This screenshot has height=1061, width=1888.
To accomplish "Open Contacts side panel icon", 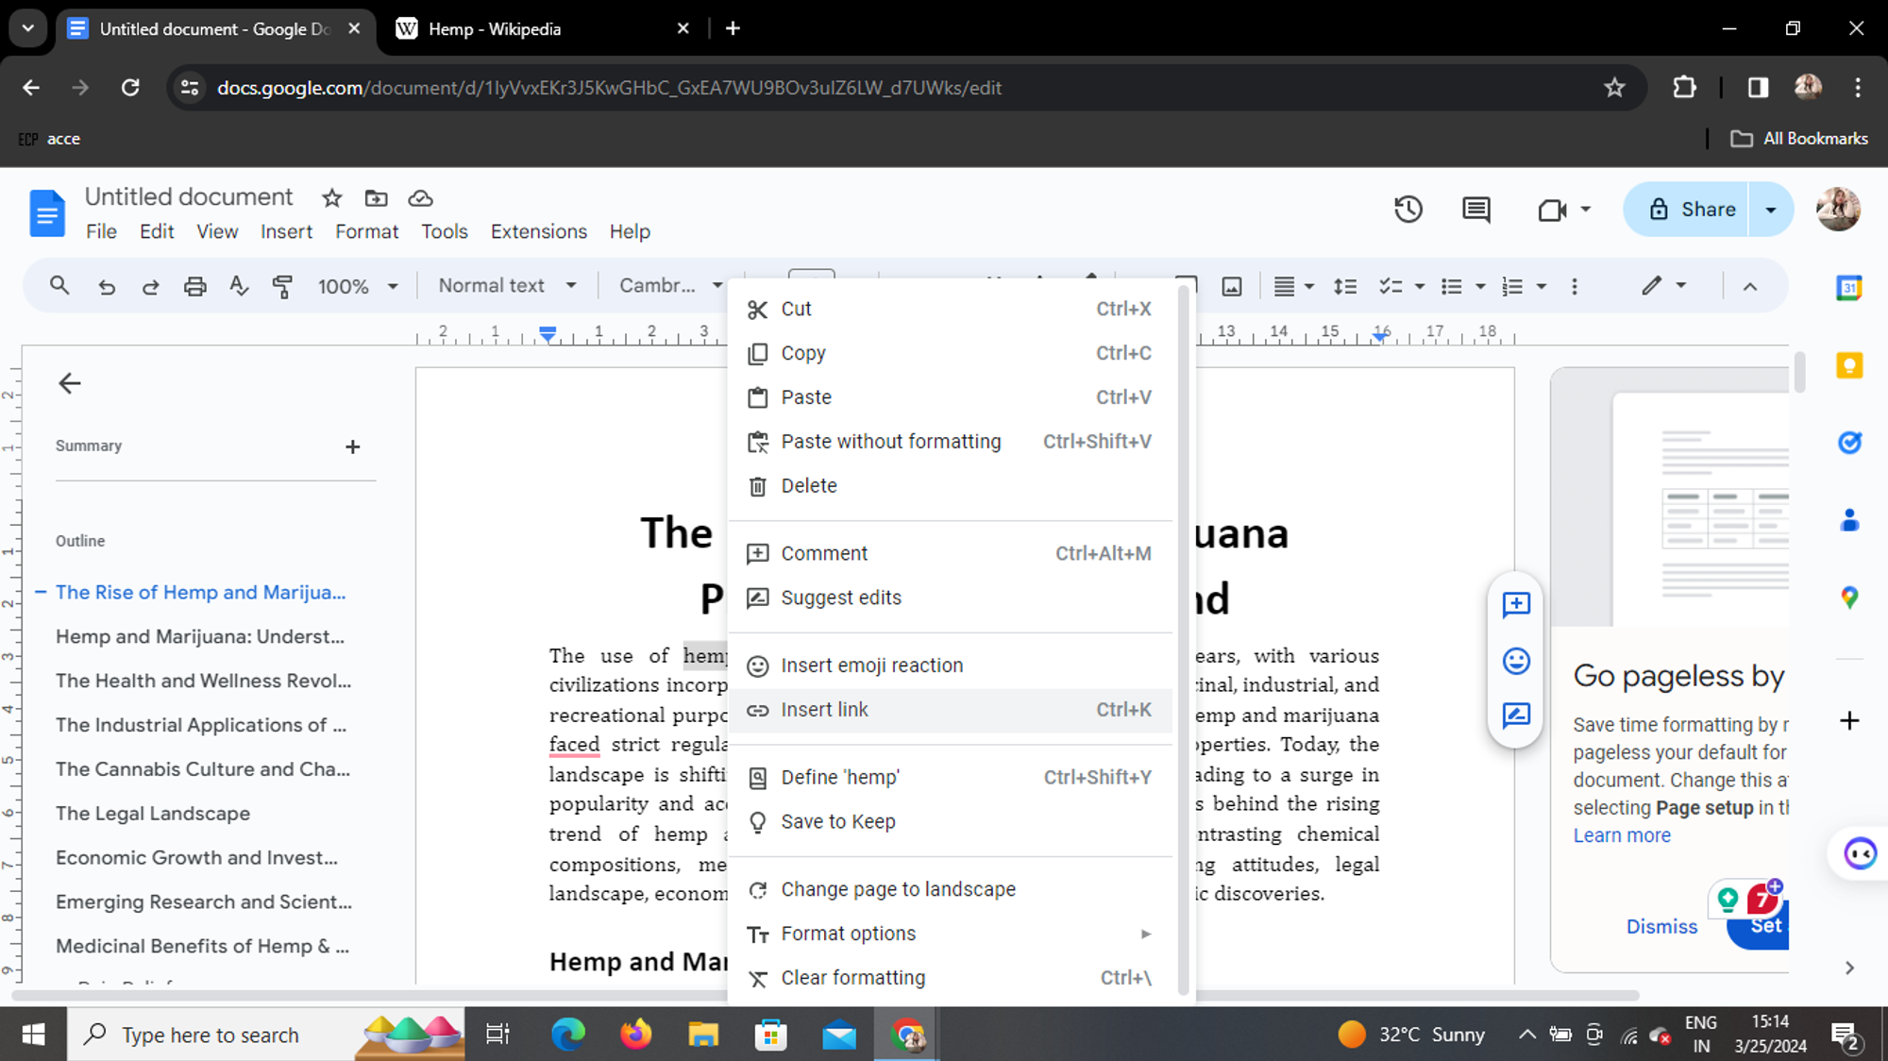I will pos(1849,520).
